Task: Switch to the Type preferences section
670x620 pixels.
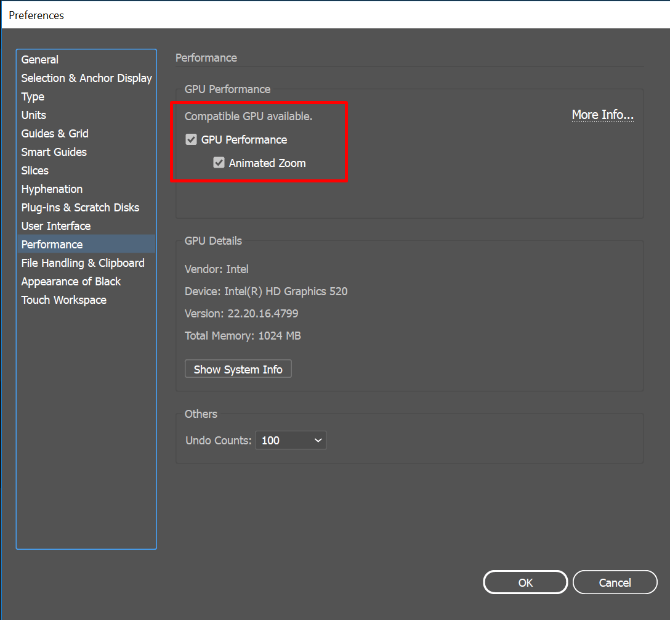Action: pos(32,96)
